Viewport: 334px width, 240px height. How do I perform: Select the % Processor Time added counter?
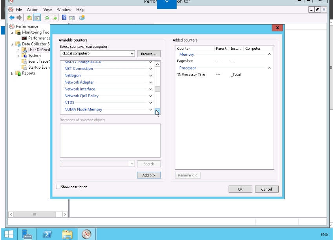pyautogui.click(x=191, y=75)
